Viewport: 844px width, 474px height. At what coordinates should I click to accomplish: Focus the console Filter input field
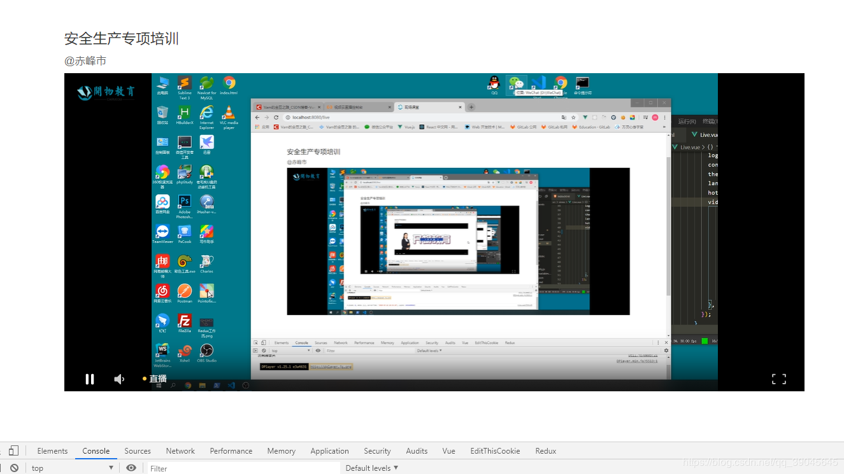(x=243, y=468)
